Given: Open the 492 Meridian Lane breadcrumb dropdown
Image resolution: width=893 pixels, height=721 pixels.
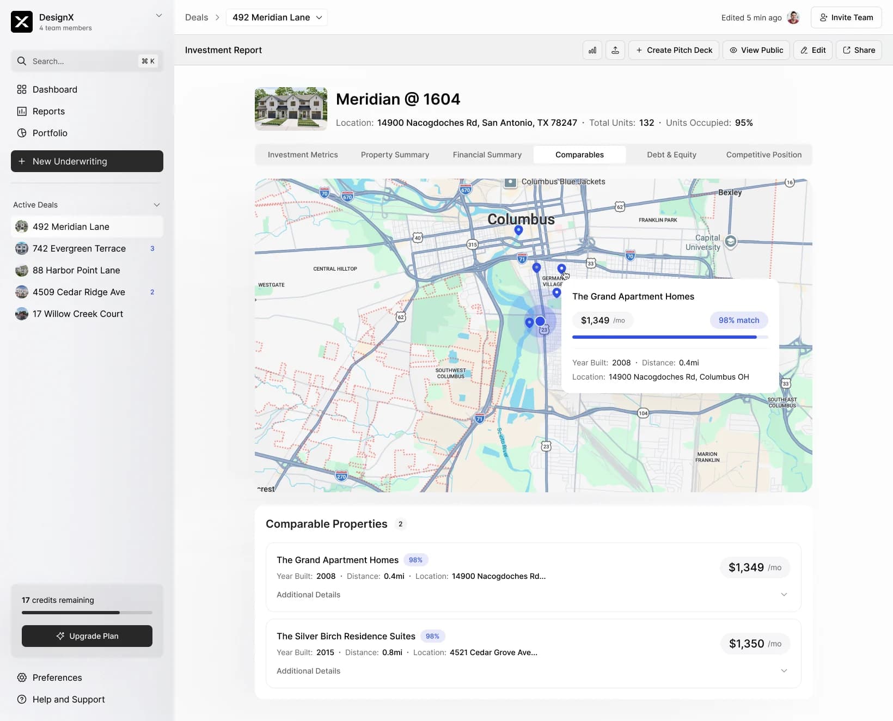Looking at the screenshot, I should point(277,17).
